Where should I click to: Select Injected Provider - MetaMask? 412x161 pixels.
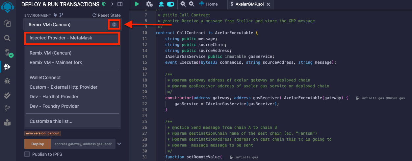(x=72, y=38)
